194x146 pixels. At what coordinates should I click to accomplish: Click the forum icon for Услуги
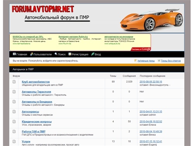(x=14, y=141)
